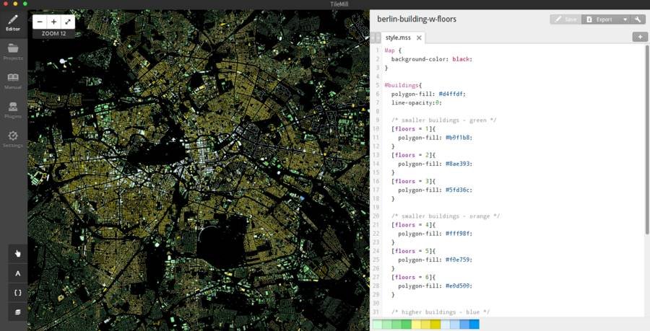
Task: Open the Projects folder in sidebar
Action: 13,51
